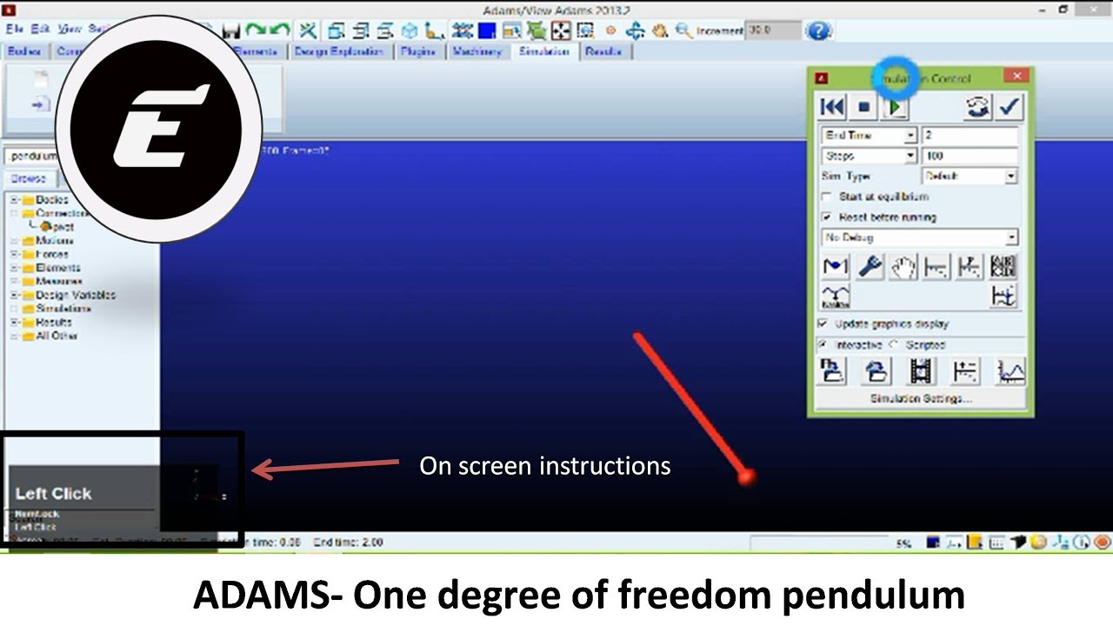Click the red stop icon in status bar

1102,543
